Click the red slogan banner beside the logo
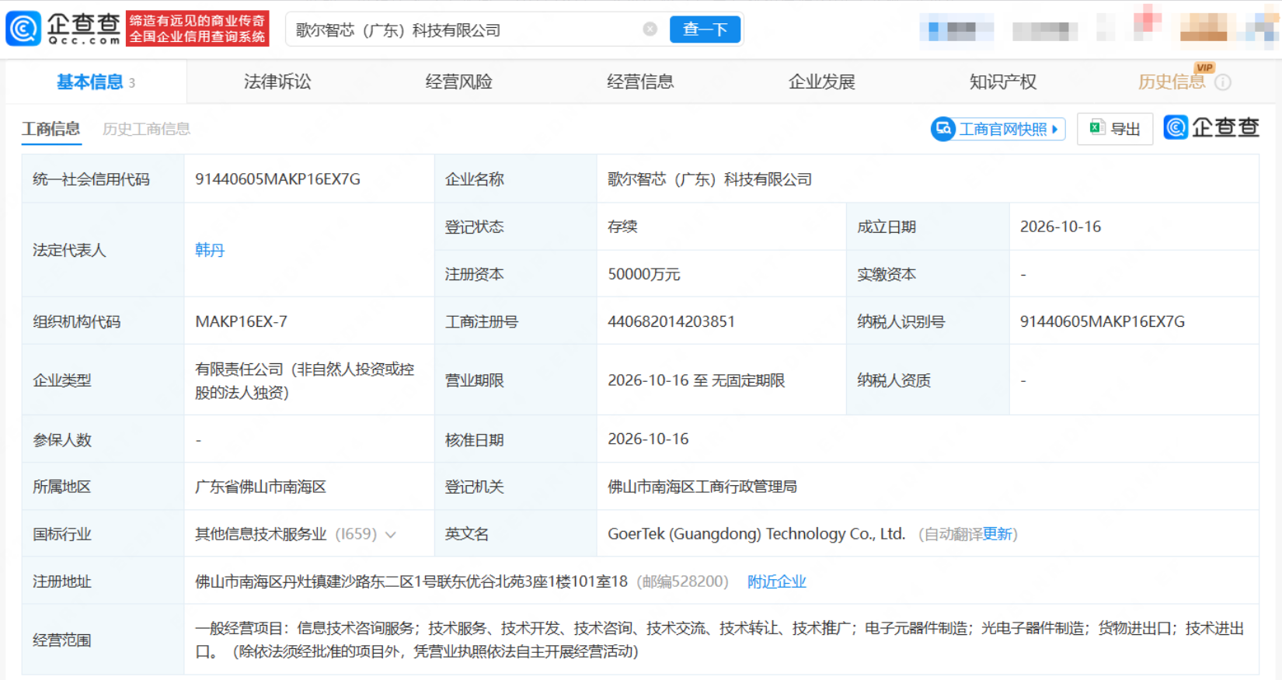The image size is (1282, 680). tap(197, 29)
